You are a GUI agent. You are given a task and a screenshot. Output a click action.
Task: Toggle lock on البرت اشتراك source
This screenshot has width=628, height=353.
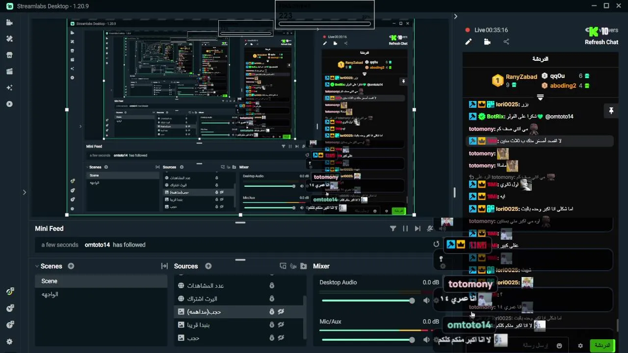click(x=272, y=299)
